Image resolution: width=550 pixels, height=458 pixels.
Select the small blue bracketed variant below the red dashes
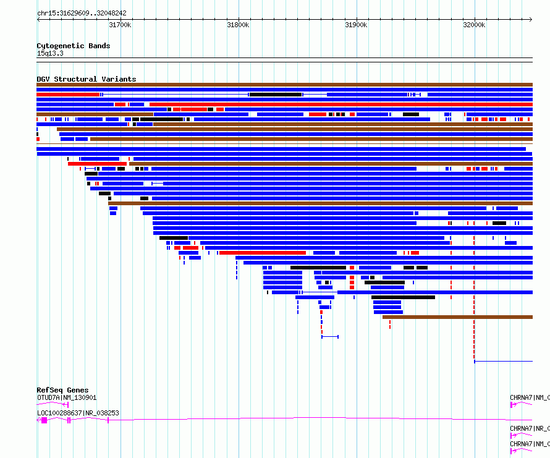tap(330, 337)
